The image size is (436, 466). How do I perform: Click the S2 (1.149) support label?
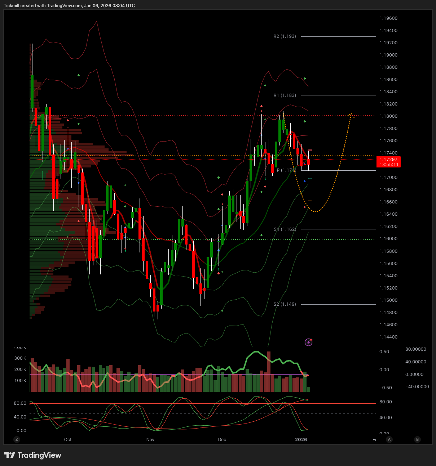[x=285, y=304]
